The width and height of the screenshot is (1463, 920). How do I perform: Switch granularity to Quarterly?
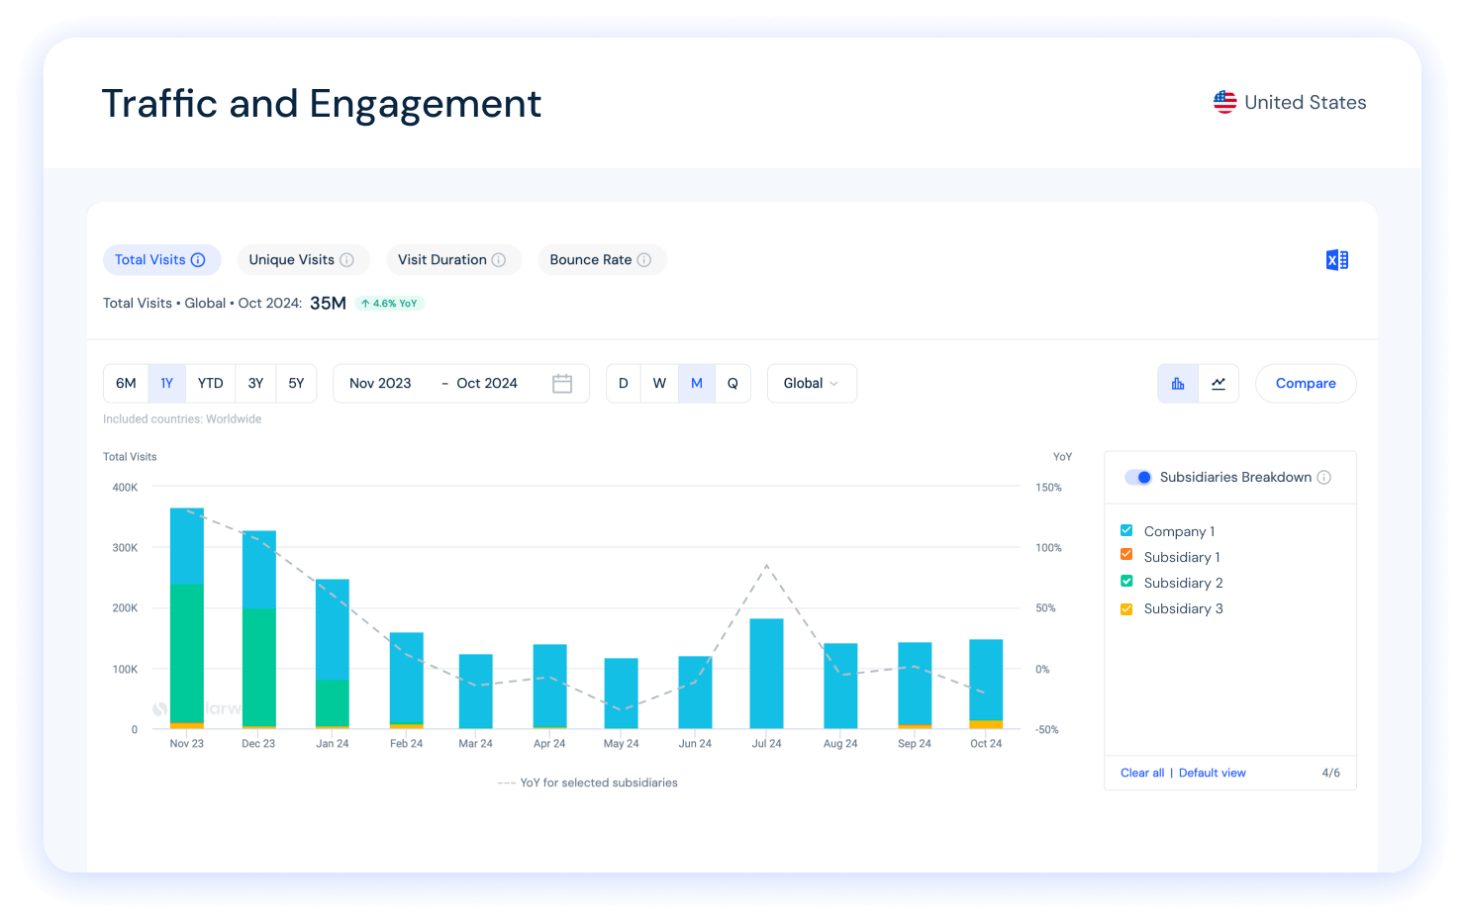732,383
